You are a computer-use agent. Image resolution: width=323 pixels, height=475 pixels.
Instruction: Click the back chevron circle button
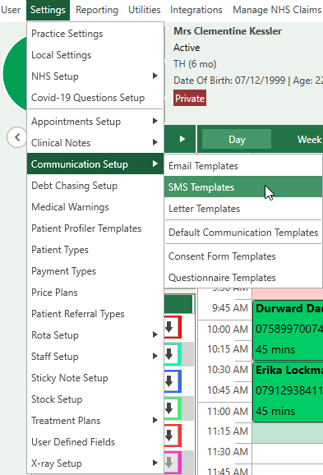(17, 137)
